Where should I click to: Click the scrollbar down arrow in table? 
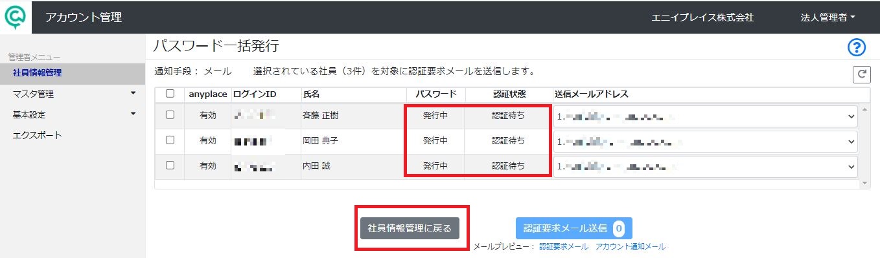pos(864,184)
